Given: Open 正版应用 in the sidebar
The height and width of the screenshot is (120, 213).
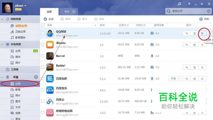Looking at the screenshot, I should (x=20, y=32).
